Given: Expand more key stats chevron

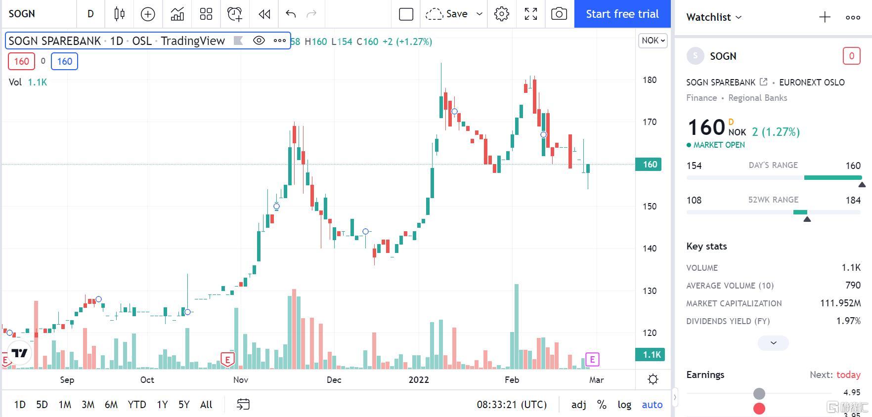Looking at the screenshot, I should click(x=773, y=343).
